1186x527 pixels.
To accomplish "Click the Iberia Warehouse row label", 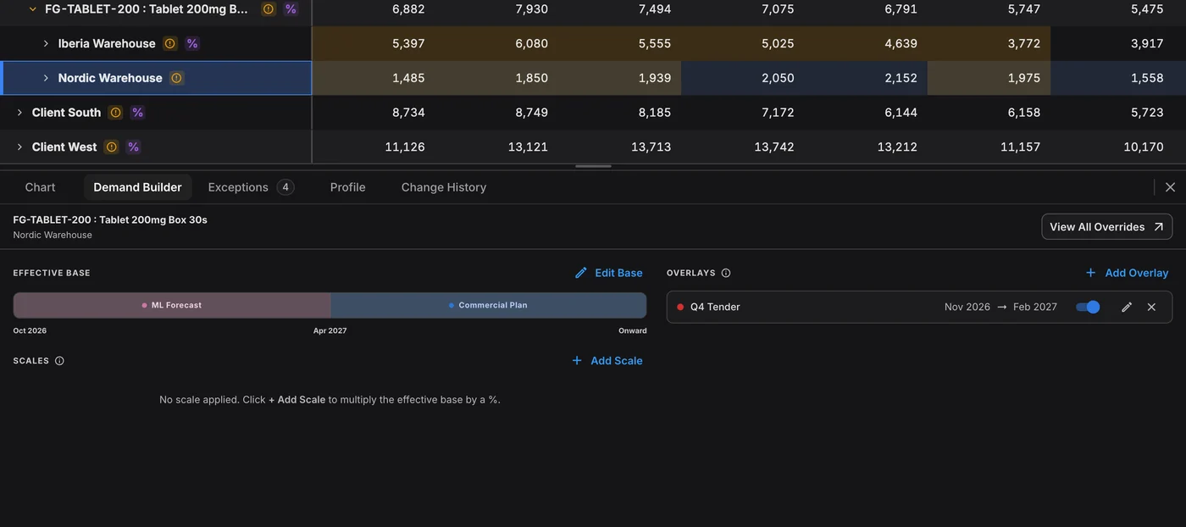I will (x=107, y=43).
